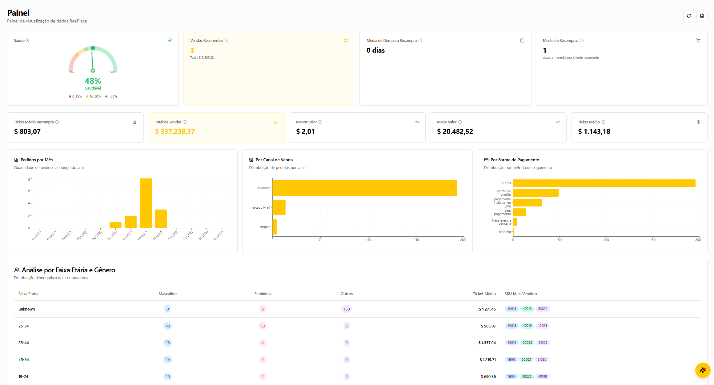This screenshot has height=385, width=714.
Task: Show the Vendas Recorrentes info tooltip
Action: tap(227, 40)
